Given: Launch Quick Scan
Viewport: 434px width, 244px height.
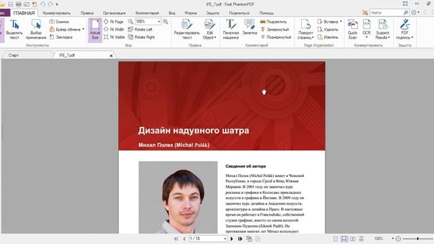Looking at the screenshot, I should tap(353, 29).
